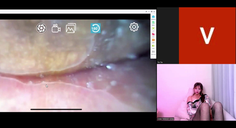236x128 pixels.
Task: Click the pink record icon in sidebar
Action: [153, 34]
